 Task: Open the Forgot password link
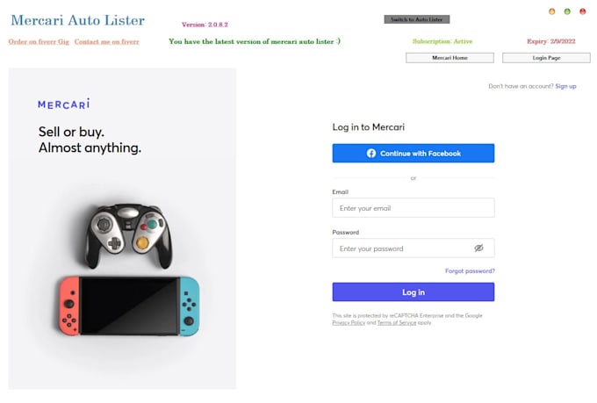pyautogui.click(x=470, y=271)
